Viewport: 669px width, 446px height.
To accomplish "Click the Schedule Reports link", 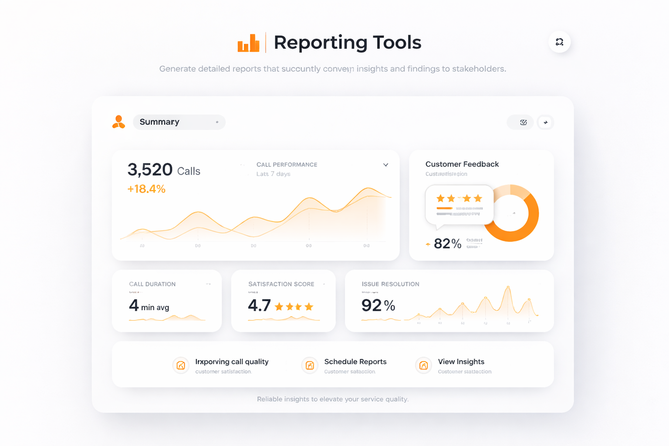I will (355, 362).
